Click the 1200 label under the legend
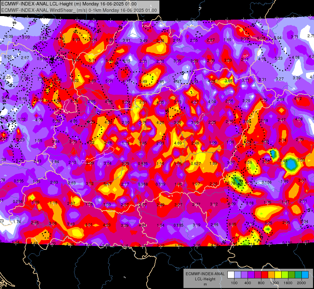This screenshot has height=289, width=314. pos(274,283)
